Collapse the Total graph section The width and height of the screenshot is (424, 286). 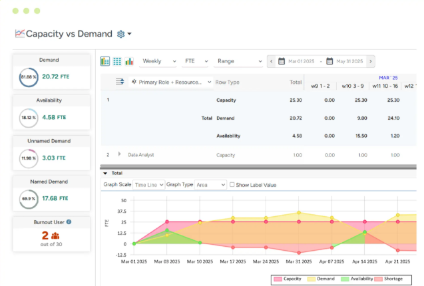pyautogui.click(x=105, y=173)
